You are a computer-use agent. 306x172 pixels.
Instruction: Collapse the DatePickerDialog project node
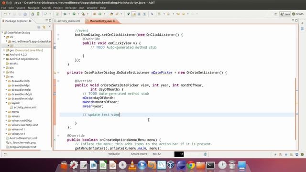pyautogui.click(x=2, y=32)
